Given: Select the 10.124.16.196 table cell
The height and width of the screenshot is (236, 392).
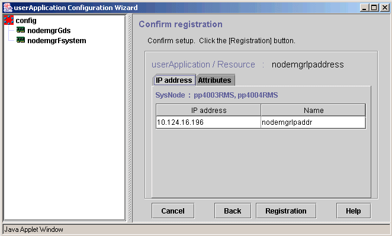Looking at the screenshot, I should coord(208,122).
